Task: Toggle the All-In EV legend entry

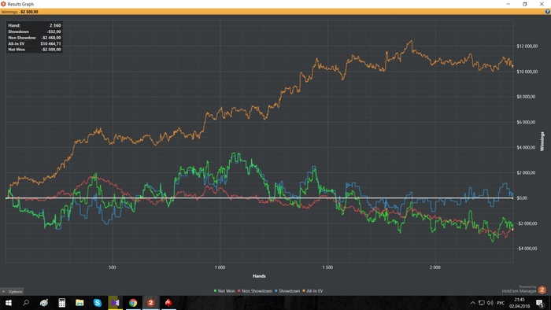Action: click(x=312, y=290)
